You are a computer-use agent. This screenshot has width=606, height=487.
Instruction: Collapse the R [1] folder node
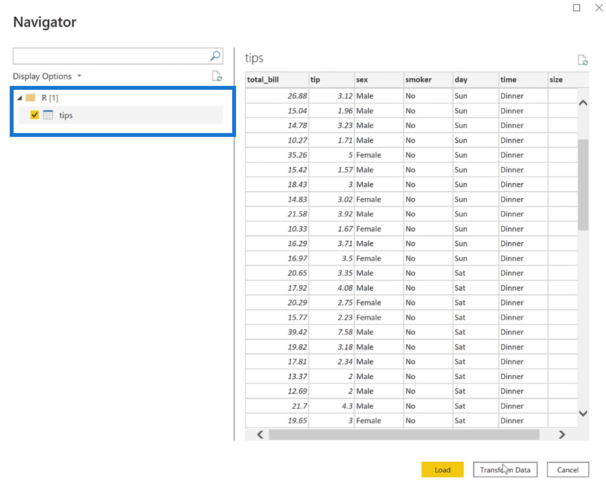[x=19, y=98]
